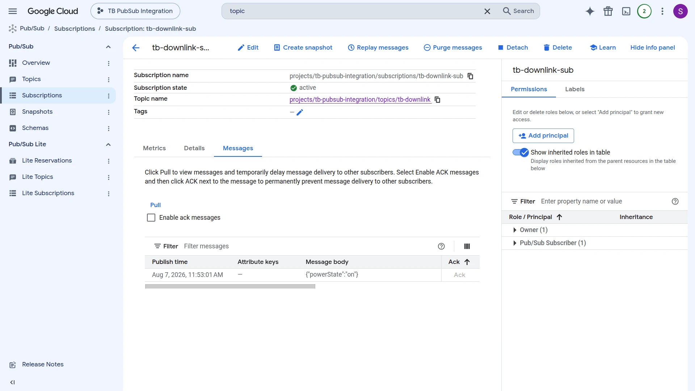
Task: Open help for the messages filter
Action: pyautogui.click(x=441, y=246)
